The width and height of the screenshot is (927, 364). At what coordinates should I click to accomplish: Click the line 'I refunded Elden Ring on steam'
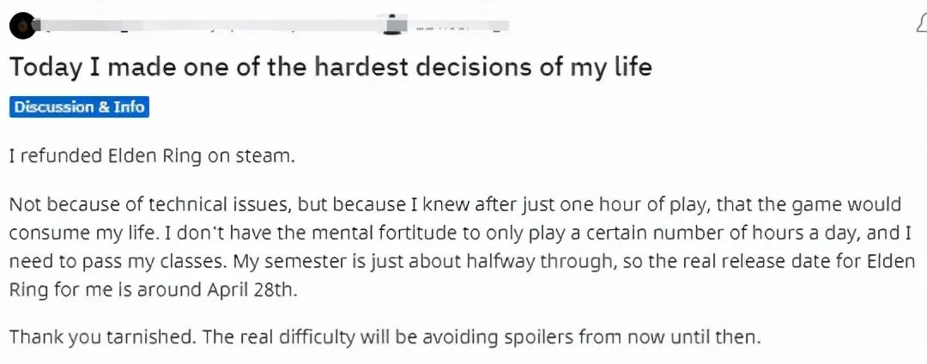pos(152,156)
